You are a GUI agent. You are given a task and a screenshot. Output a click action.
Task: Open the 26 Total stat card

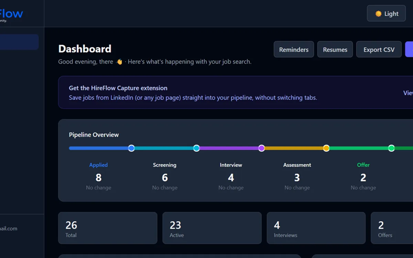coord(108,228)
